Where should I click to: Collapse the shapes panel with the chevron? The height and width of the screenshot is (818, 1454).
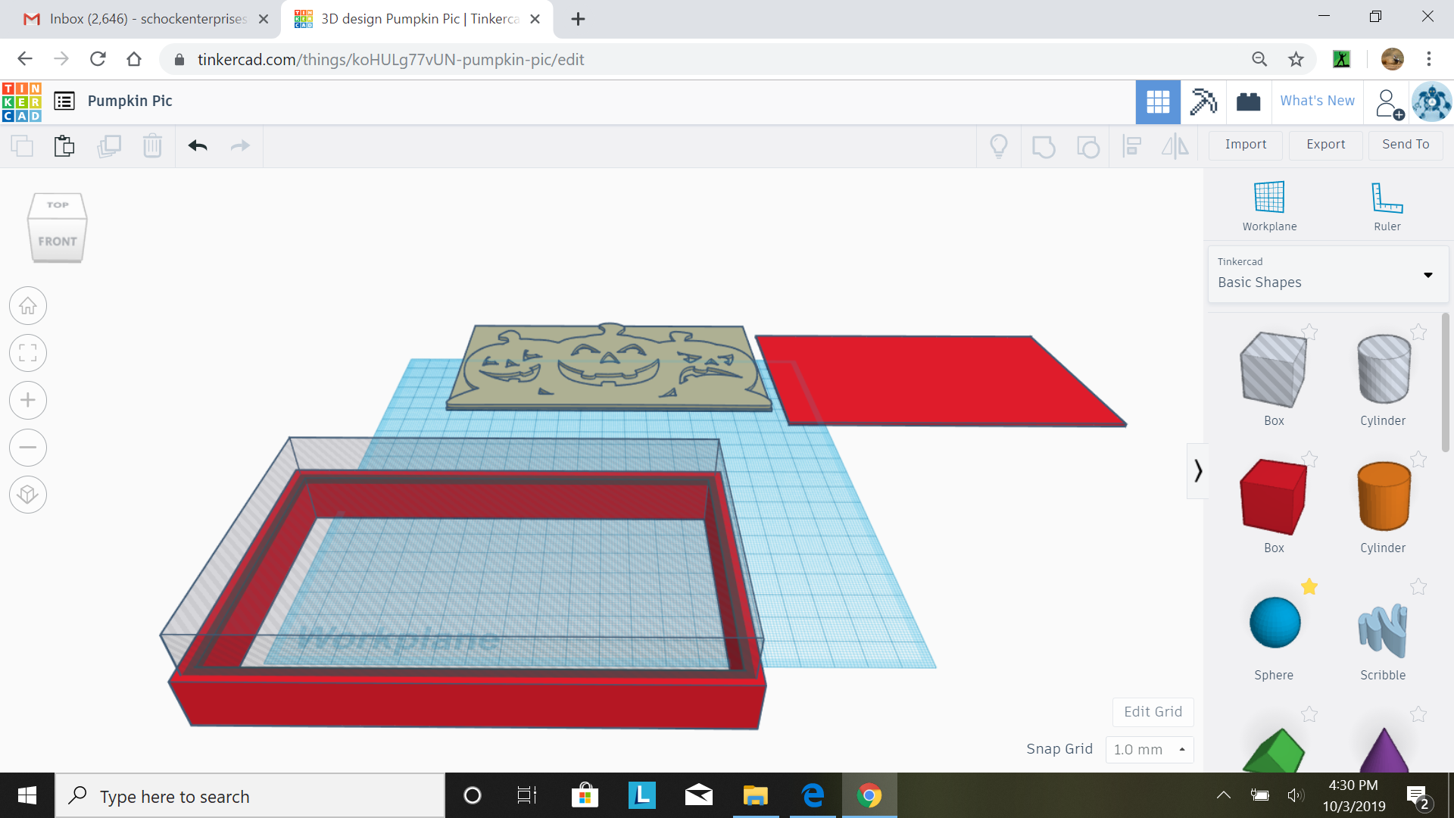[x=1198, y=470]
